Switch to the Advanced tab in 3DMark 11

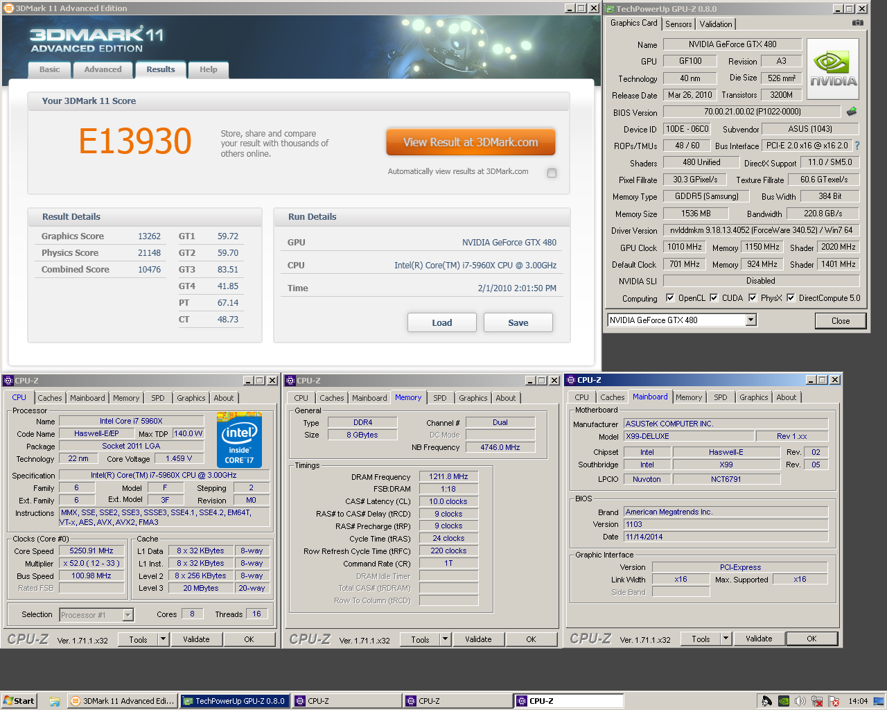coord(103,69)
